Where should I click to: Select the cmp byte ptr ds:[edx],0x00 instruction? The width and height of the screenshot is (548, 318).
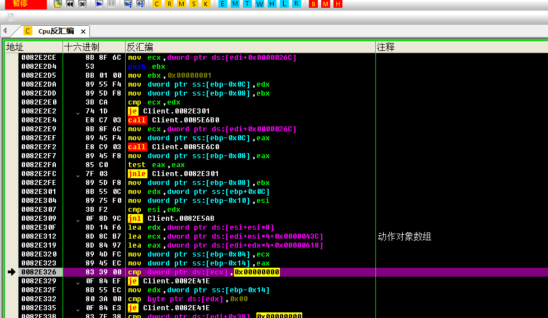pos(188,299)
